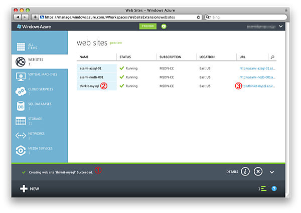Select NETWORKS sidebar label

point(36,133)
